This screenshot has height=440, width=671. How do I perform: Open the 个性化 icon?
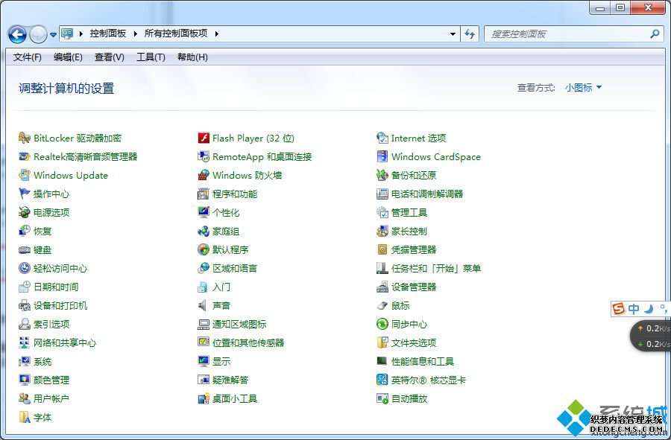tap(204, 212)
